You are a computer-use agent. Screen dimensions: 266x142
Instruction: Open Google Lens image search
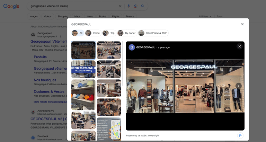click(135, 6)
